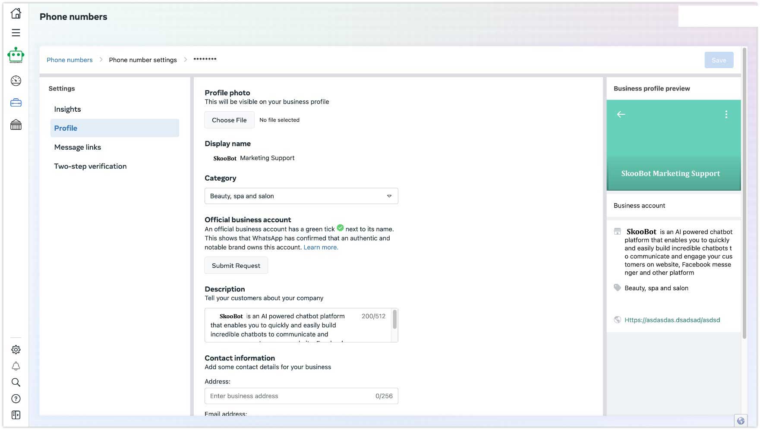Select Insights in Settings menu
The width and height of the screenshot is (760, 430).
pos(67,110)
